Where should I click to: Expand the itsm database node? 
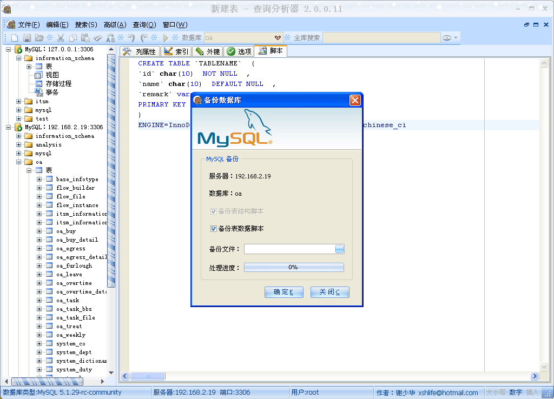coord(19,101)
